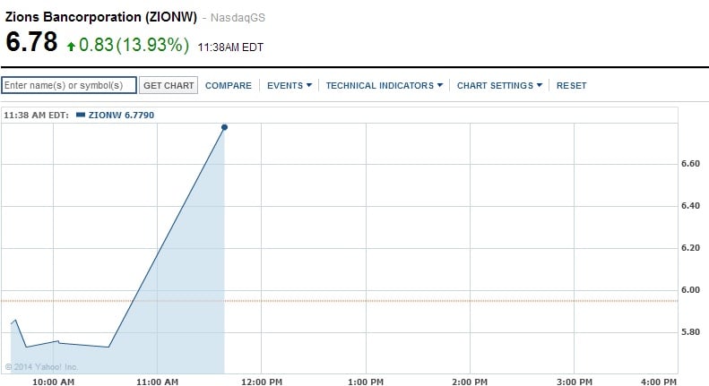Click the 10:00 AM time axis label

54,381
